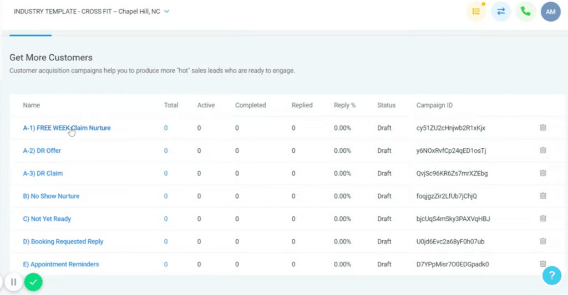This screenshot has width=568, height=295.
Task: Click the Name column header
Action: (32, 105)
